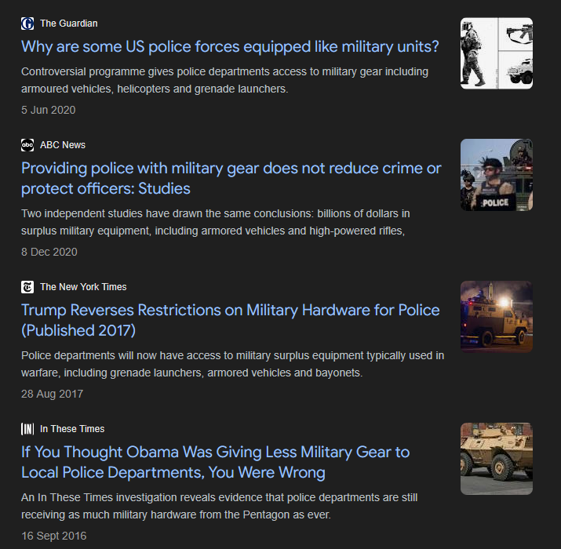
Task: Open 'If You Thought Obama' headline link
Action: tap(216, 462)
